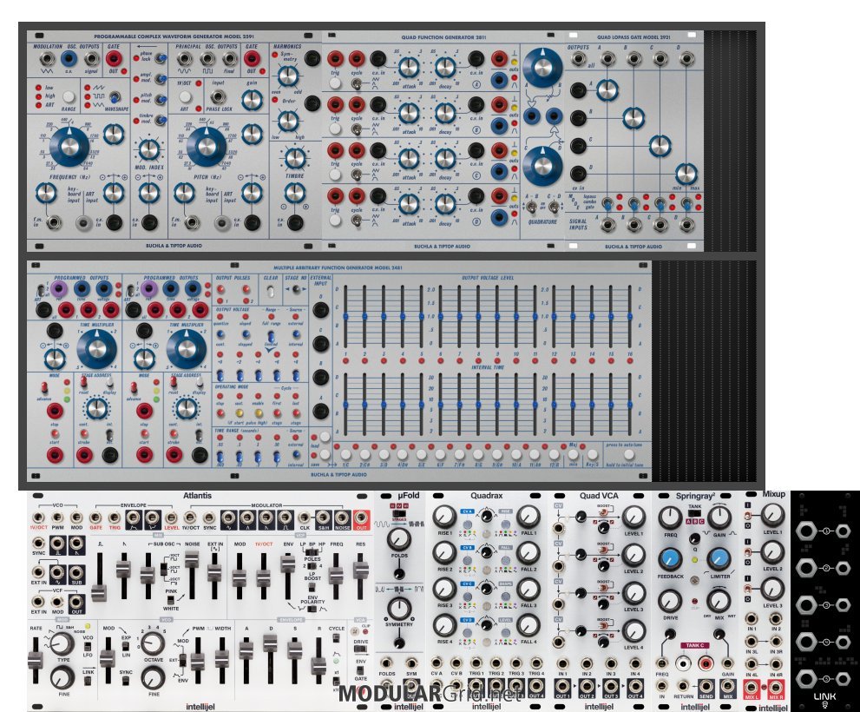Click the left STAGE ADDRESS knob on Model 248t

coord(96,408)
